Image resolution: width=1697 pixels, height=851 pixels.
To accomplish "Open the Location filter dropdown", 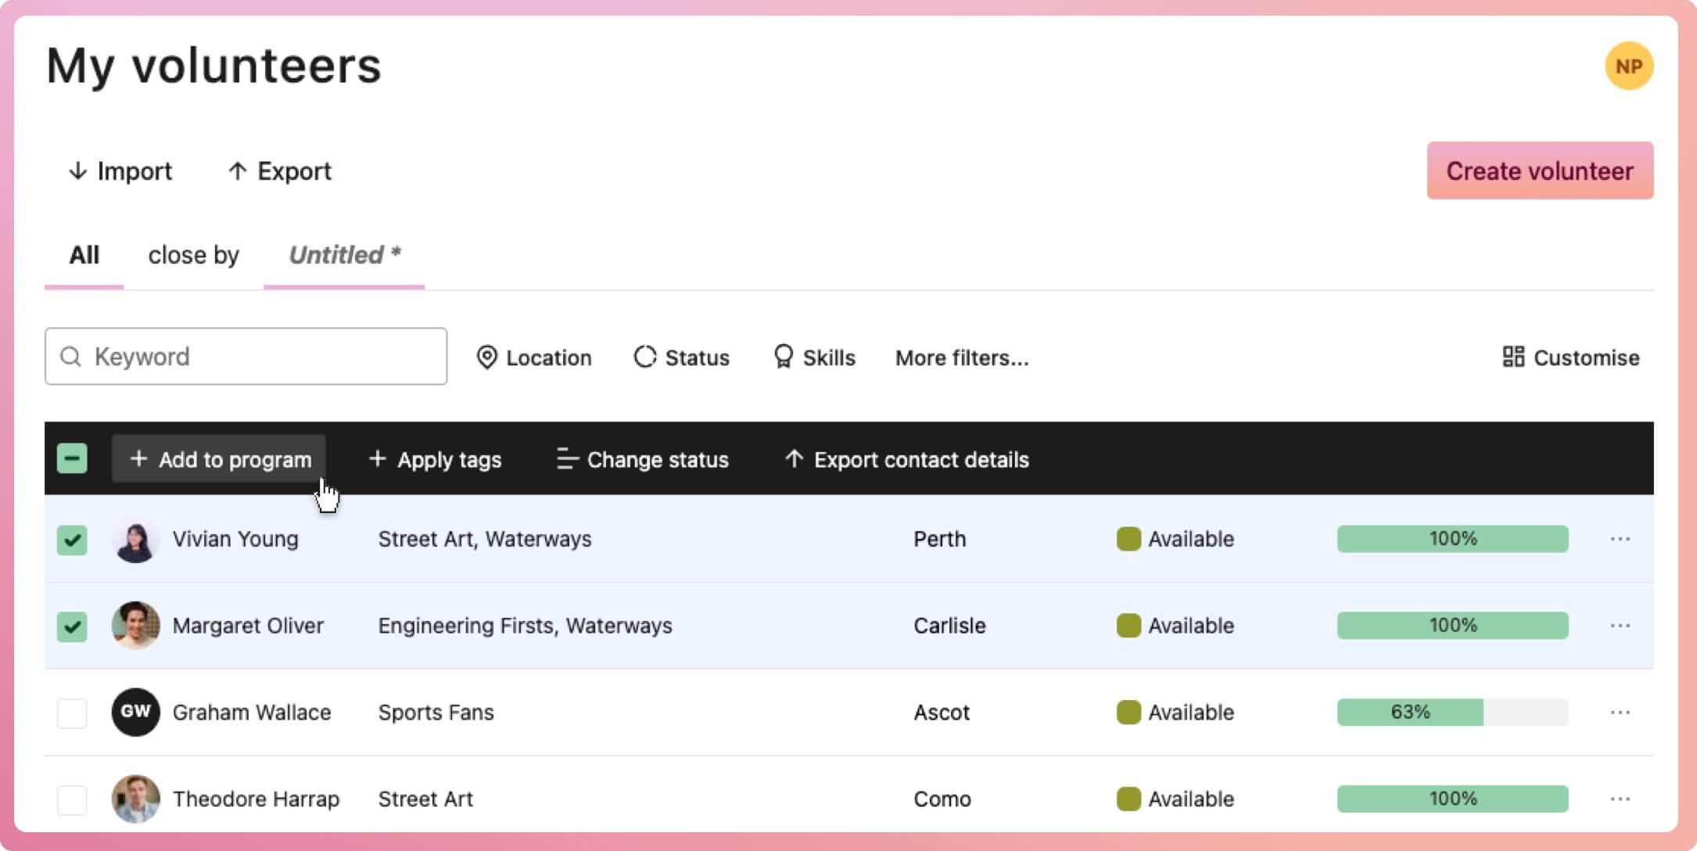I will [x=534, y=357].
